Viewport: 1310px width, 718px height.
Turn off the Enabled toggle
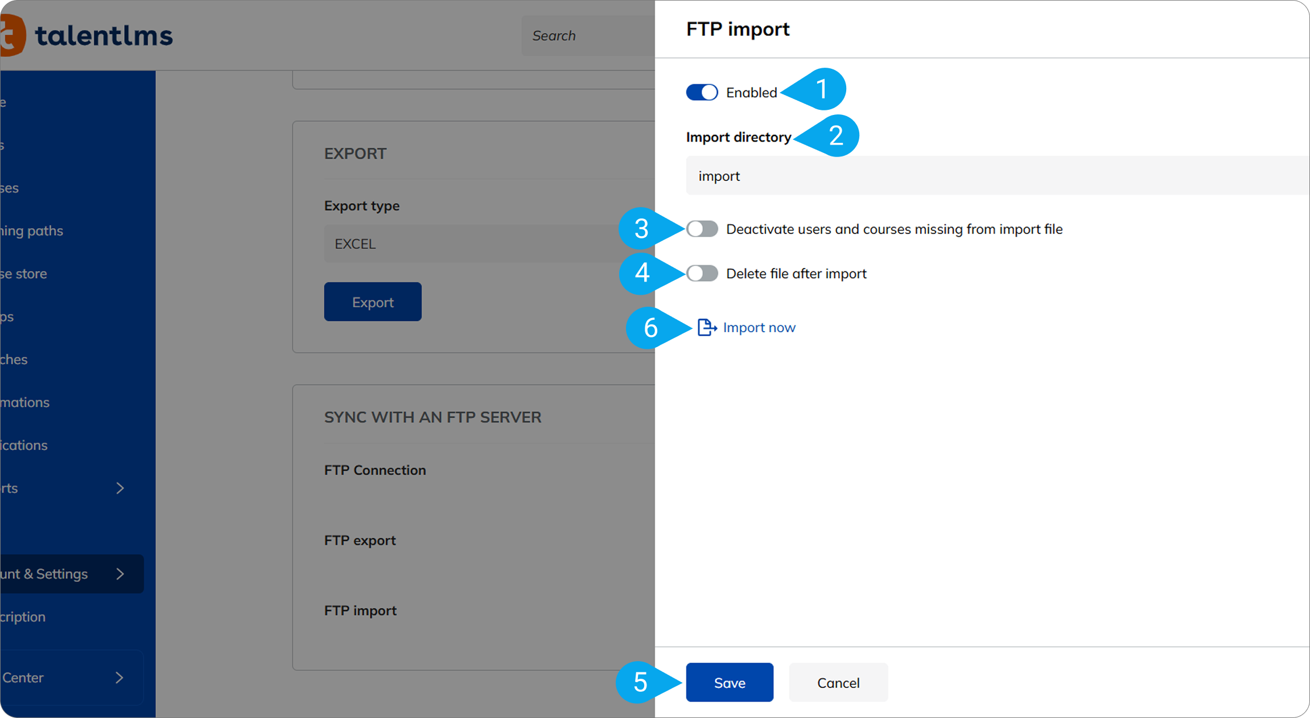[x=702, y=92]
